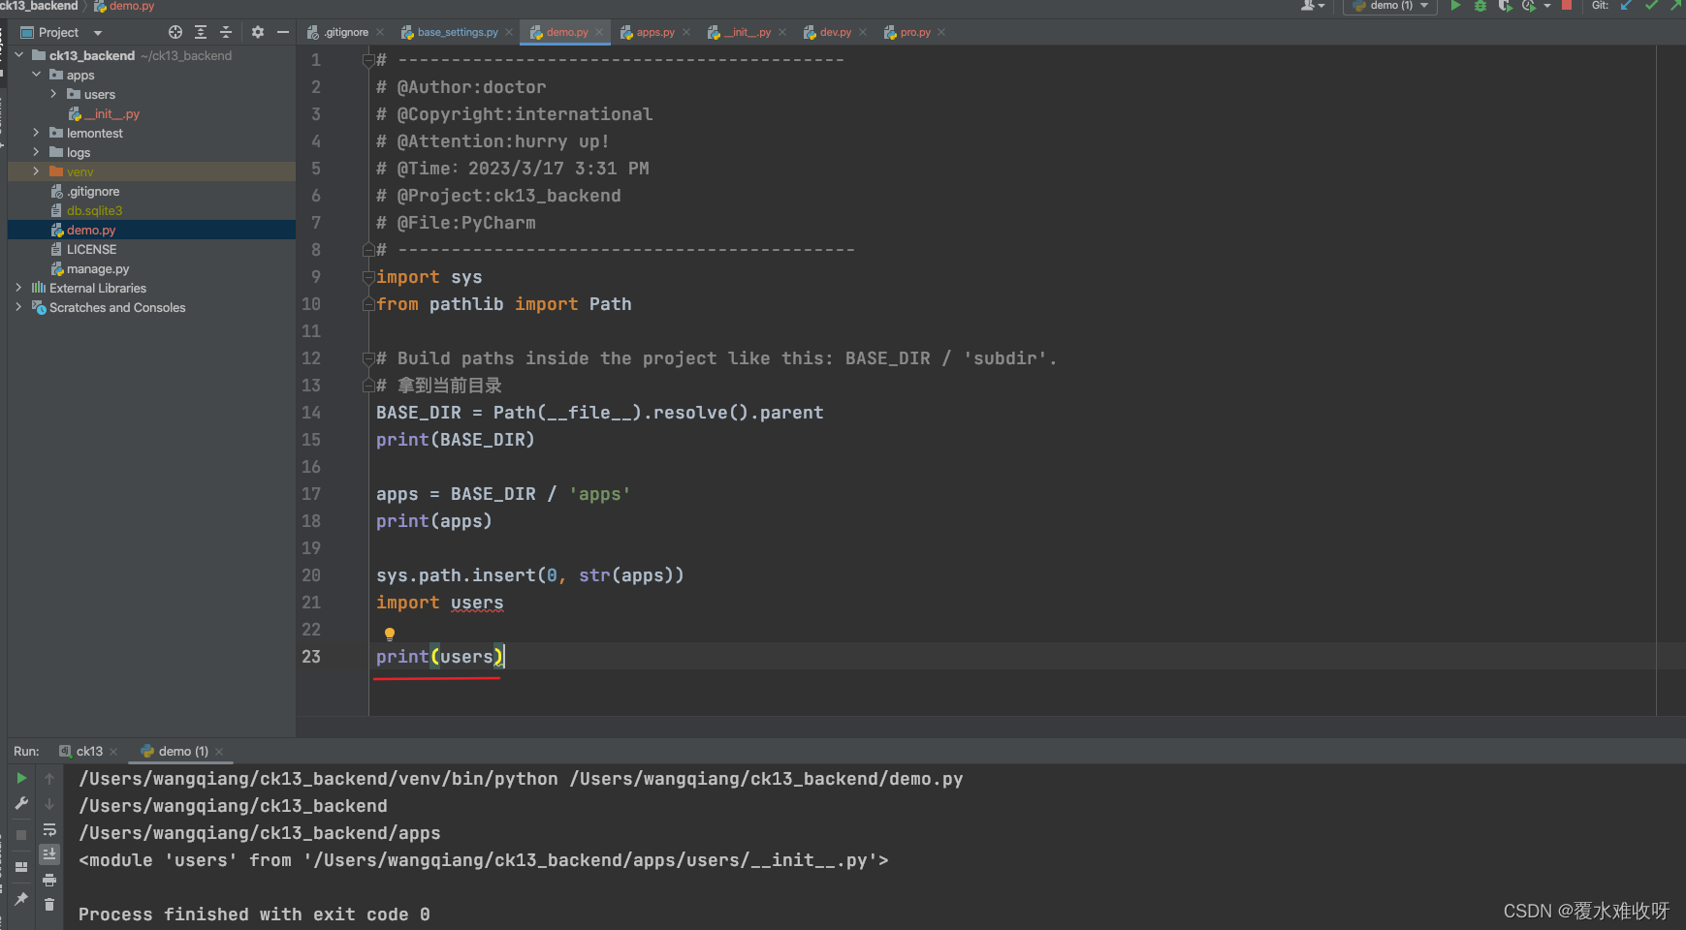
Task: Pin the Run tab with the pin icon
Action: coord(21,899)
